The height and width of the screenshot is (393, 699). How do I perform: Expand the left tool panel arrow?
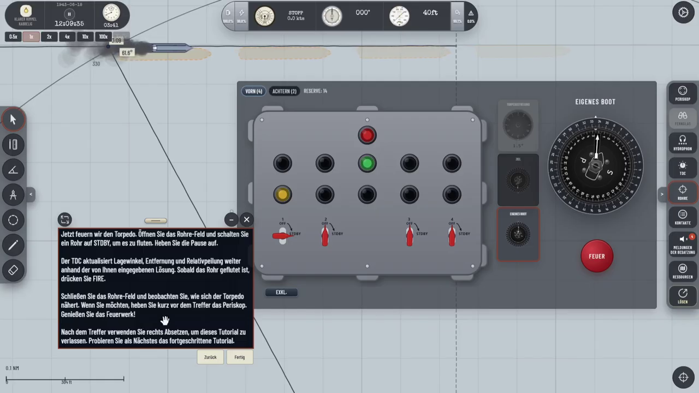31,194
